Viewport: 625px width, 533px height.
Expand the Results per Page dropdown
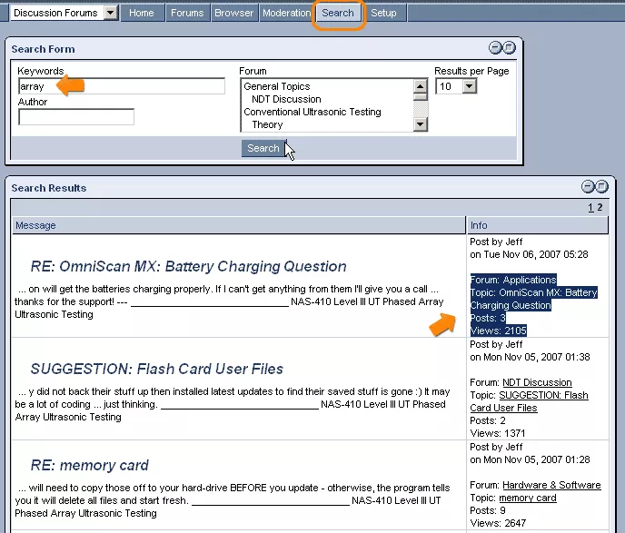tap(470, 86)
